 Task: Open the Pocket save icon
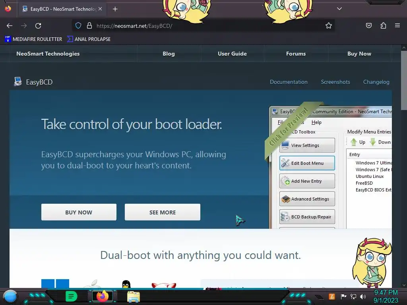point(368,25)
